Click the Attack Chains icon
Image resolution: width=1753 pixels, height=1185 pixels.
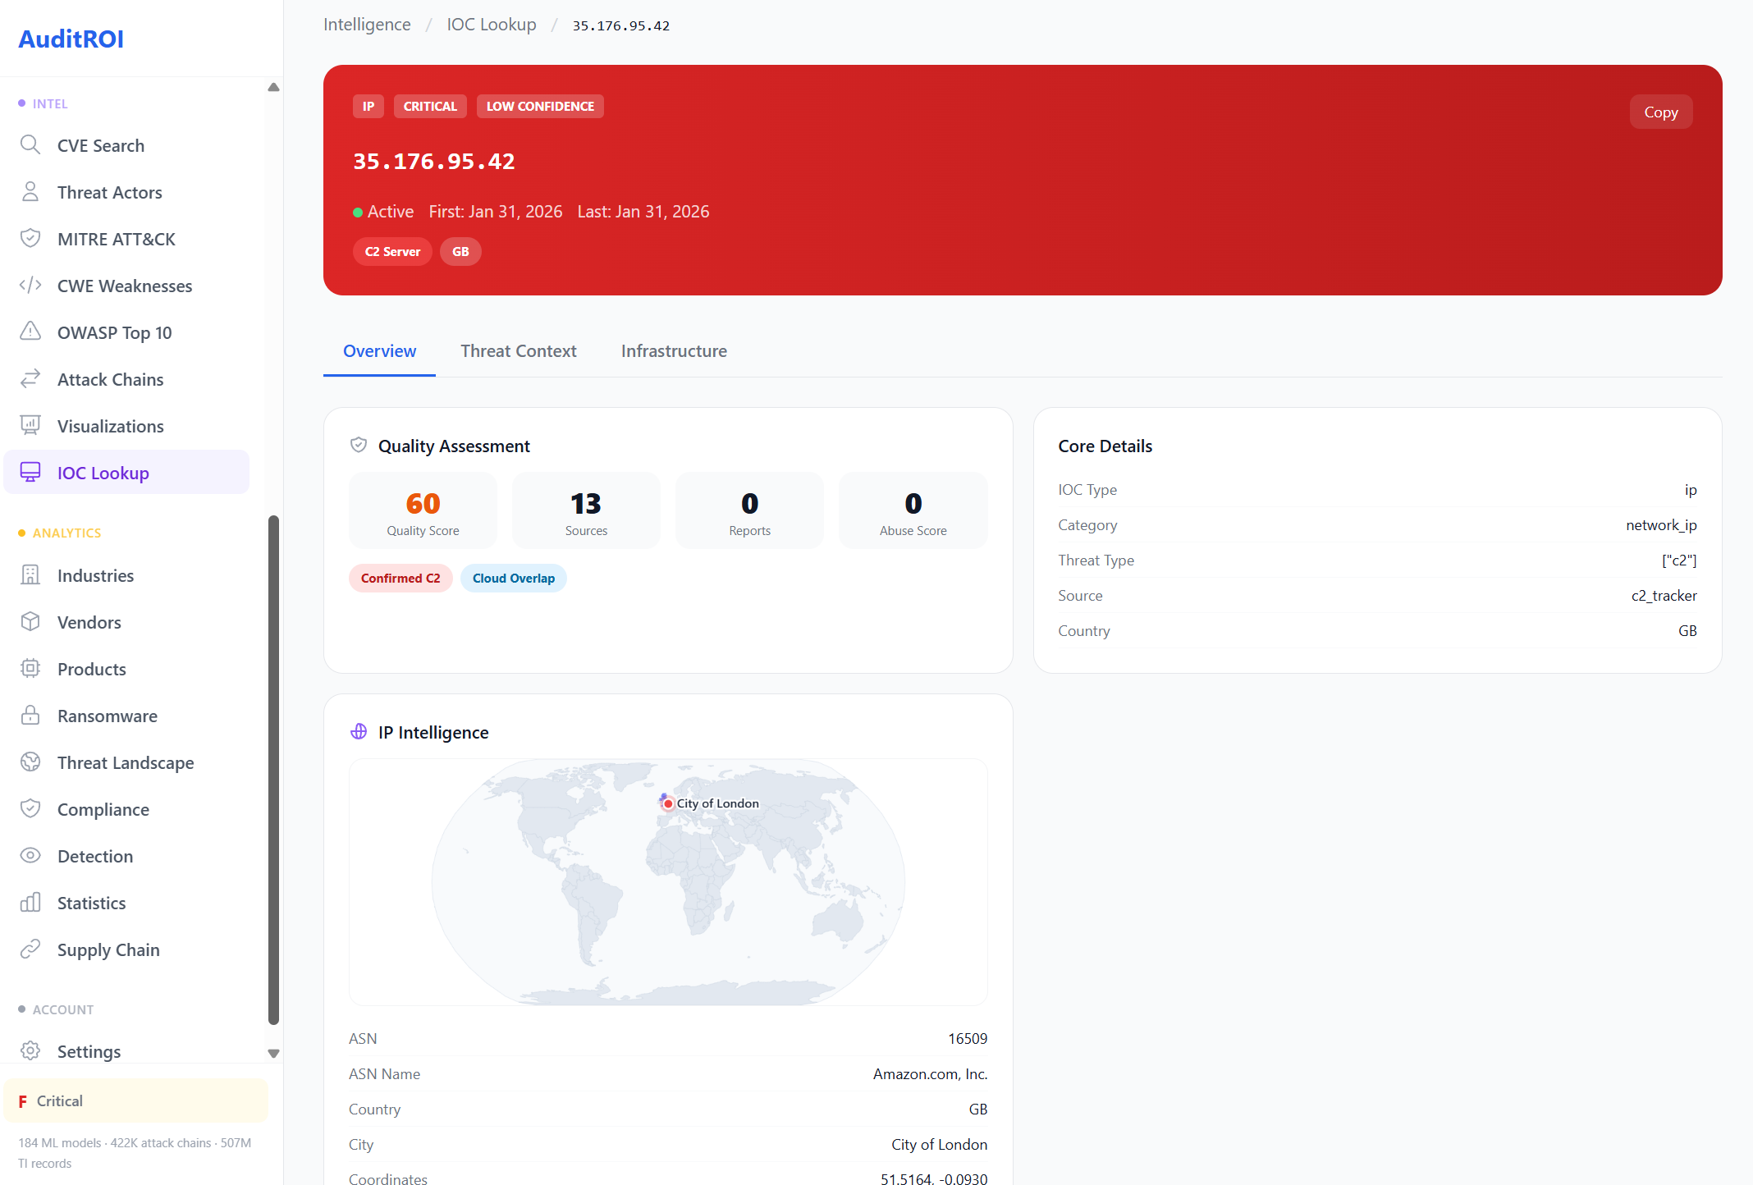pos(30,379)
